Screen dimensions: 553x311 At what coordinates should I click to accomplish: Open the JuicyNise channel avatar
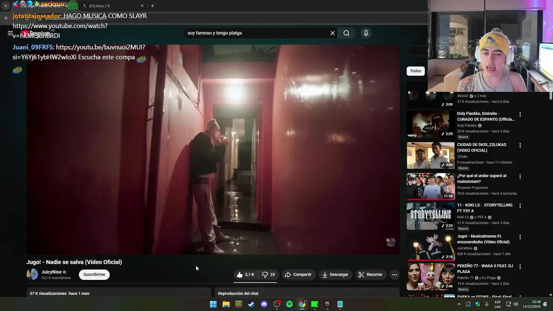(32, 275)
